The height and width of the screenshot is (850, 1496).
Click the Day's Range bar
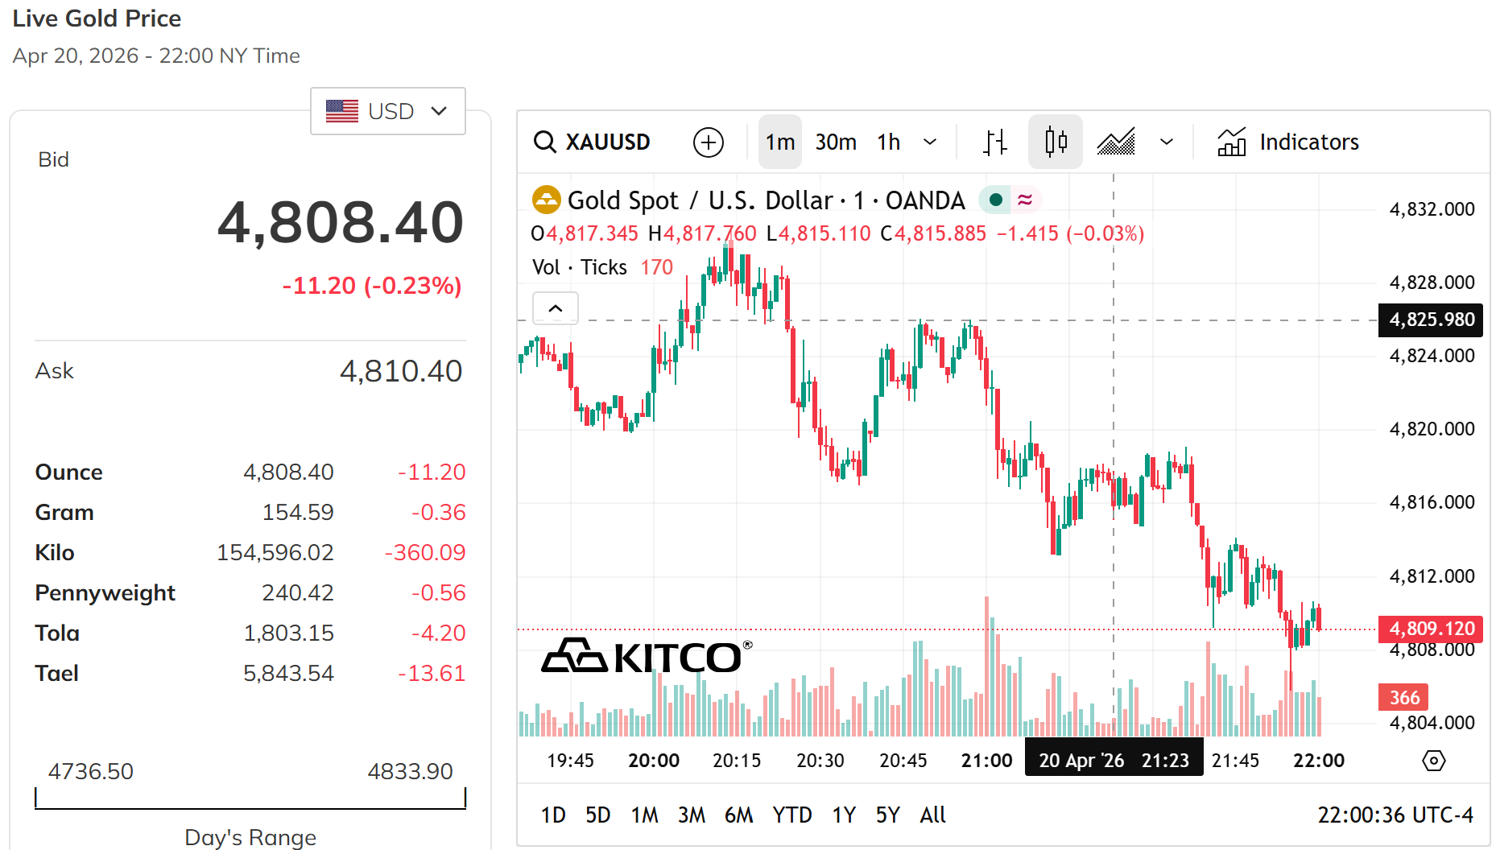point(250,799)
